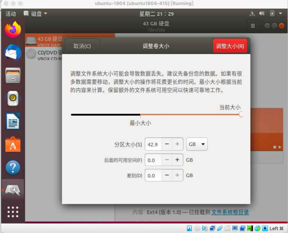Click VirtualBox optical drive status icon
288x233 pixels.
197,228
